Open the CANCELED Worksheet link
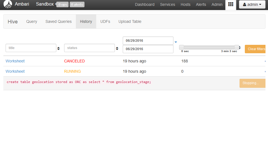Image resolution: width=268 pixels, height=156 pixels. (15, 61)
